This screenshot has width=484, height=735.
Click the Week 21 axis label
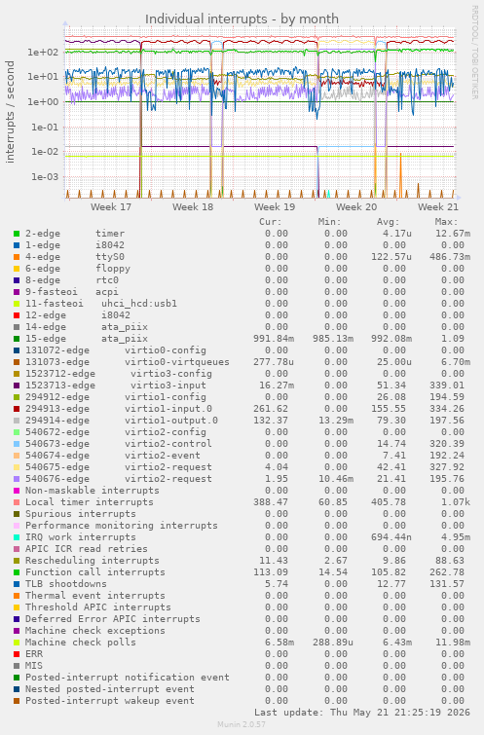tap(438, 206)
